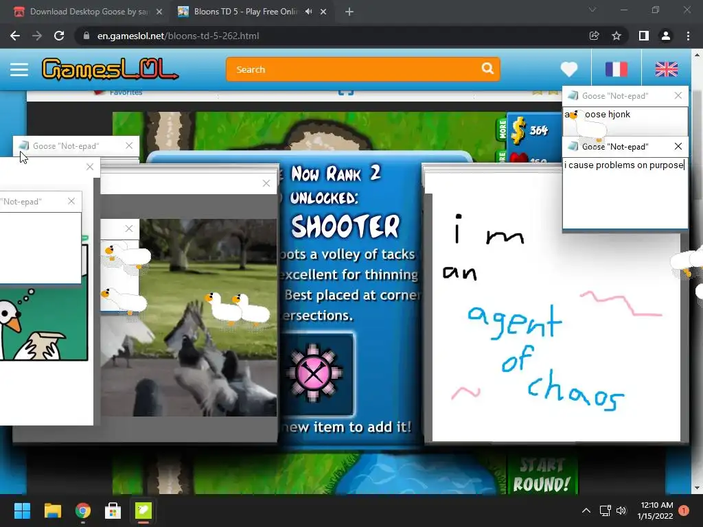Go back to the previous page
The height and width of the screenshot is (527, 703).
15,36
